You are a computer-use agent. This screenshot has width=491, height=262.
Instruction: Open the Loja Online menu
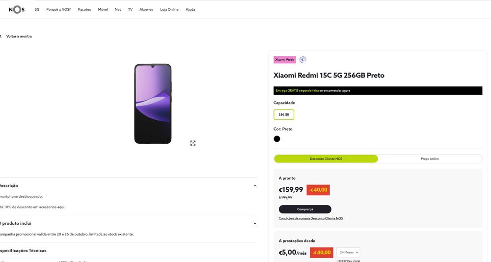coord(169,9)
